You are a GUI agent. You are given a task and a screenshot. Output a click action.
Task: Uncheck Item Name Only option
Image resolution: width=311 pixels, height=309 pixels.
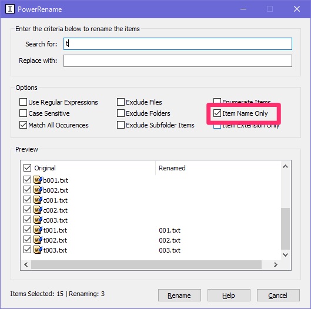[x=217, y=113]
